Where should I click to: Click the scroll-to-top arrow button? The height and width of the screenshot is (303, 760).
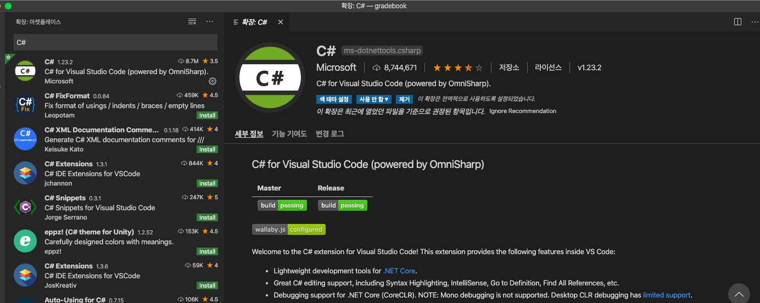739,294
